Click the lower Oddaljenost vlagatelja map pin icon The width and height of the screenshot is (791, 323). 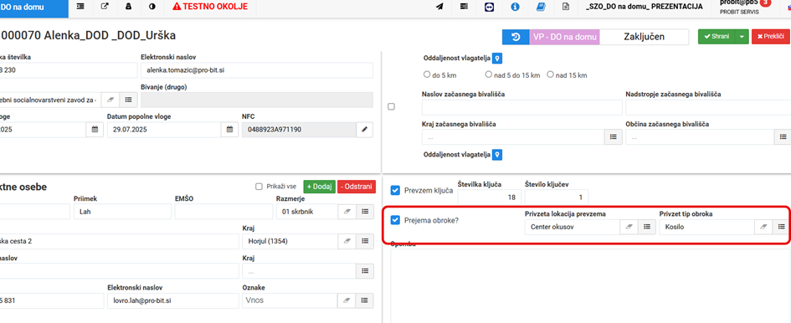point(497,155)
